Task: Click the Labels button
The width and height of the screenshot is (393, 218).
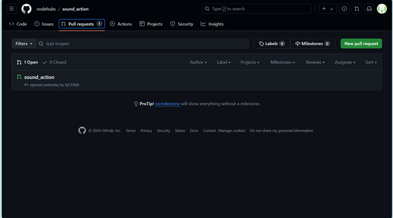Action: coord(272,44)
